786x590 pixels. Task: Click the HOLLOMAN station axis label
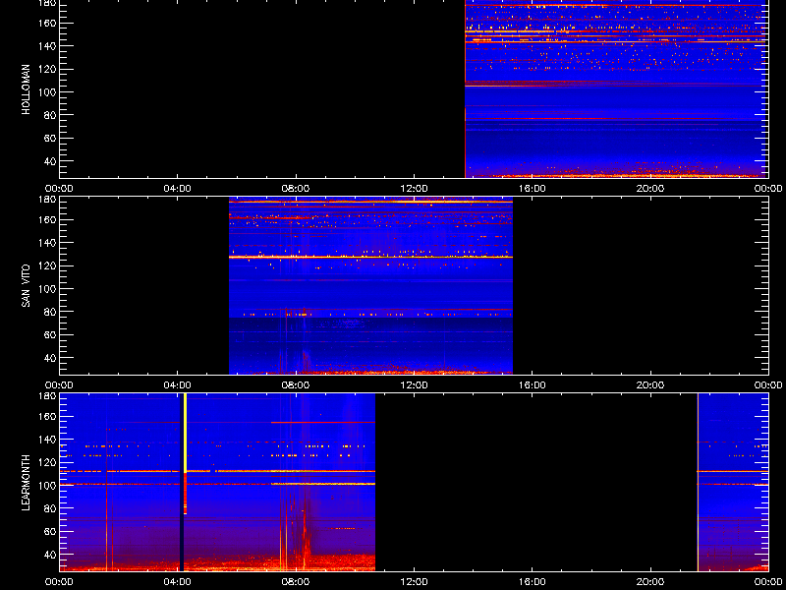point(27,89)
